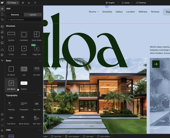The height and width of the screenshot is (138, 170).
Task: Select the Container element
Action: [x=24, y=36]
